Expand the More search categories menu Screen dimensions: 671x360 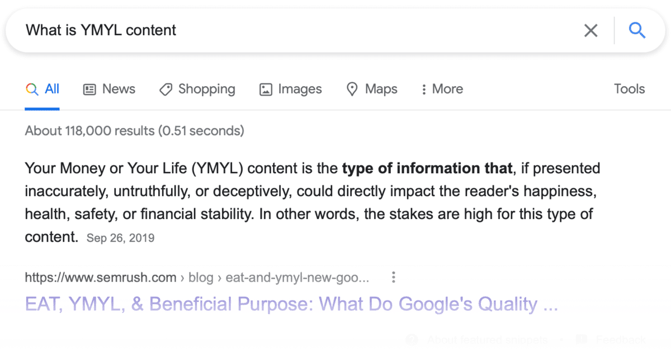pos(442,89)
